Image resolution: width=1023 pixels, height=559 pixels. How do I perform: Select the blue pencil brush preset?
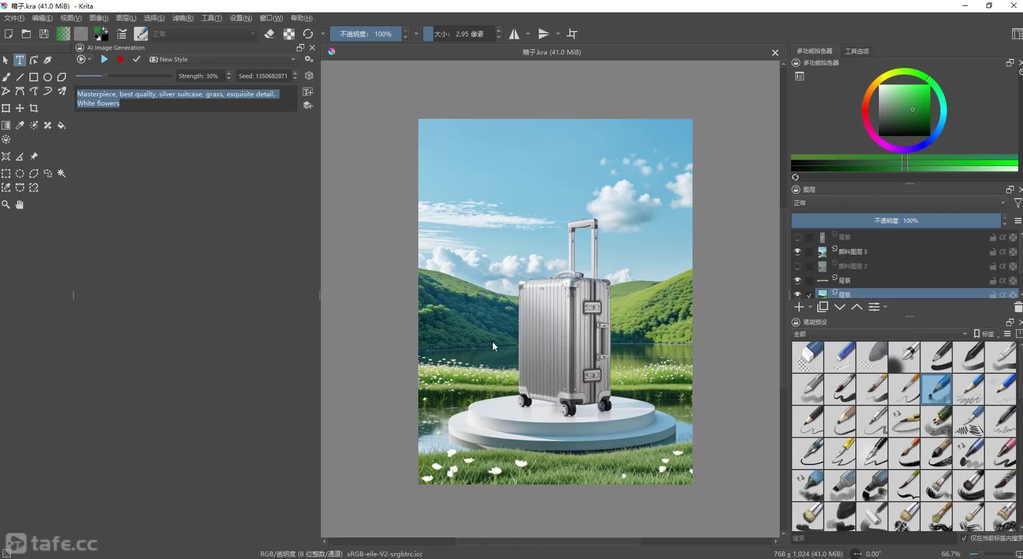tap(937, 389)
